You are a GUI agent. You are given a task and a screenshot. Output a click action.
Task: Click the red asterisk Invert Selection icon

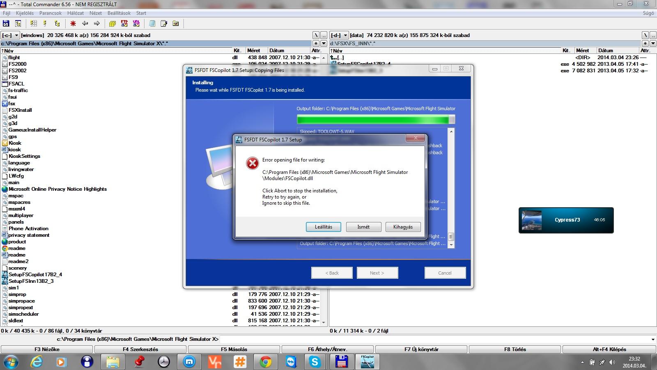[73, 23]
